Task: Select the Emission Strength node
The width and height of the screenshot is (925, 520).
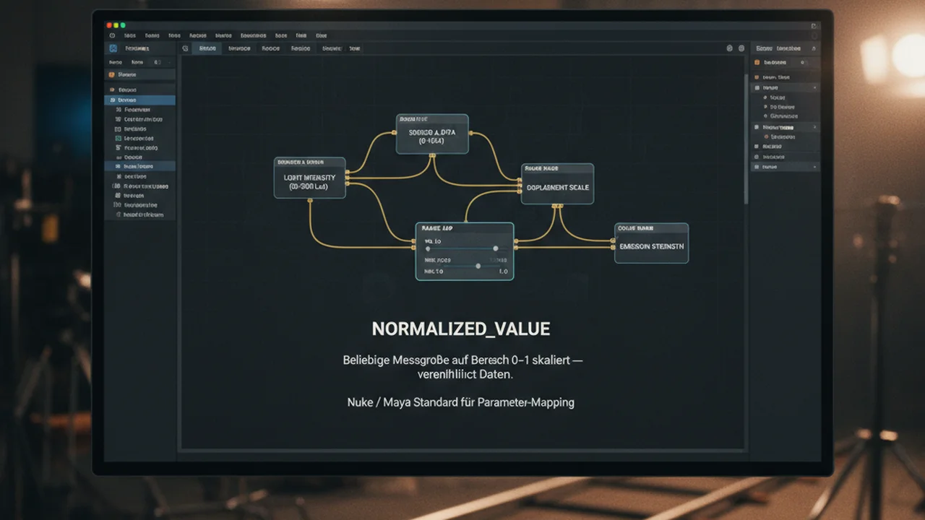Action: click(651, 243)
